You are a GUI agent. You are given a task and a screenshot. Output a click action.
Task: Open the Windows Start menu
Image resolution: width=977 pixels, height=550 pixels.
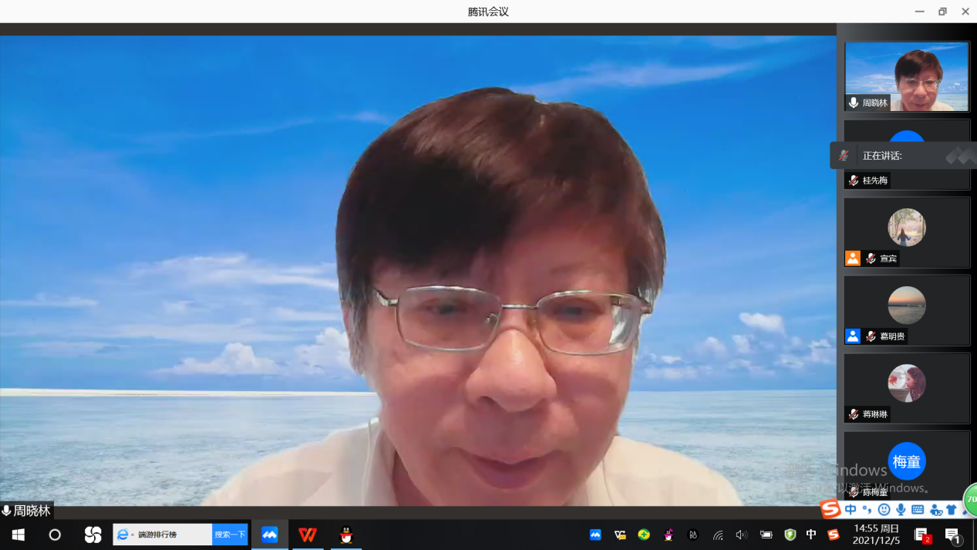[x=18, y=535]
